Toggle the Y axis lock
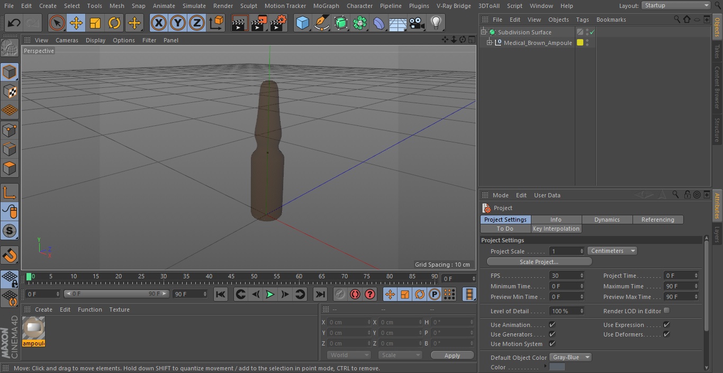This screenshot has height=373, width=723. point(178,23)
